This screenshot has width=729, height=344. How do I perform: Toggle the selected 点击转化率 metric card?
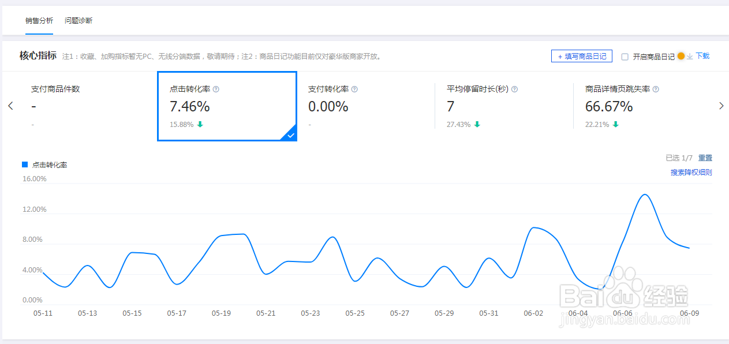(227, 106)
